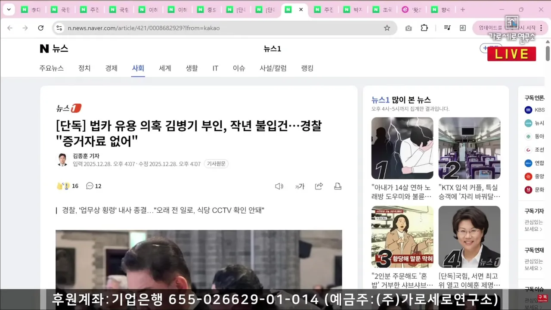Expand 구독 기자 '관심있는' link
This screenshot has height=310, width=551.
(534, 226)
